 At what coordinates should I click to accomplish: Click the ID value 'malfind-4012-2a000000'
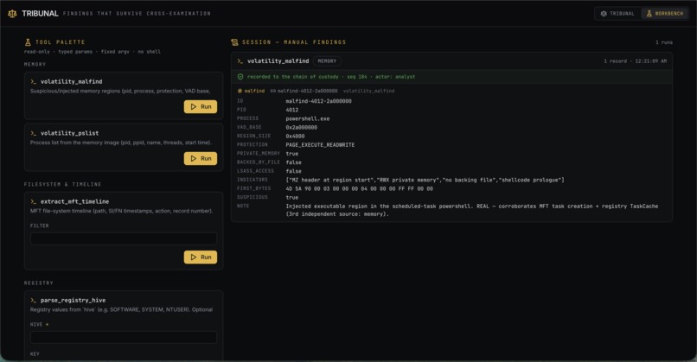pyautogui.click(x=319, y=101)
